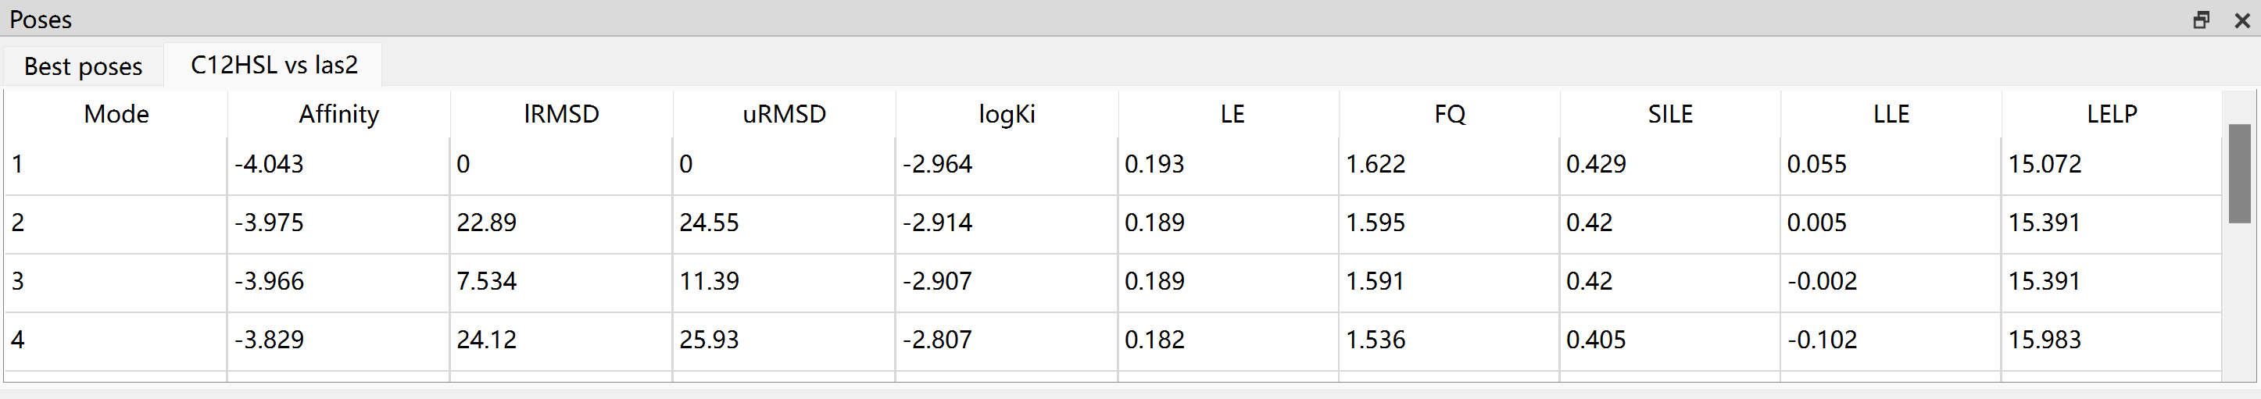Viewport: 2261px width, 399px height.
Task: Select the lRMSD cell showing 7.534
Action: tap(562, 282)
